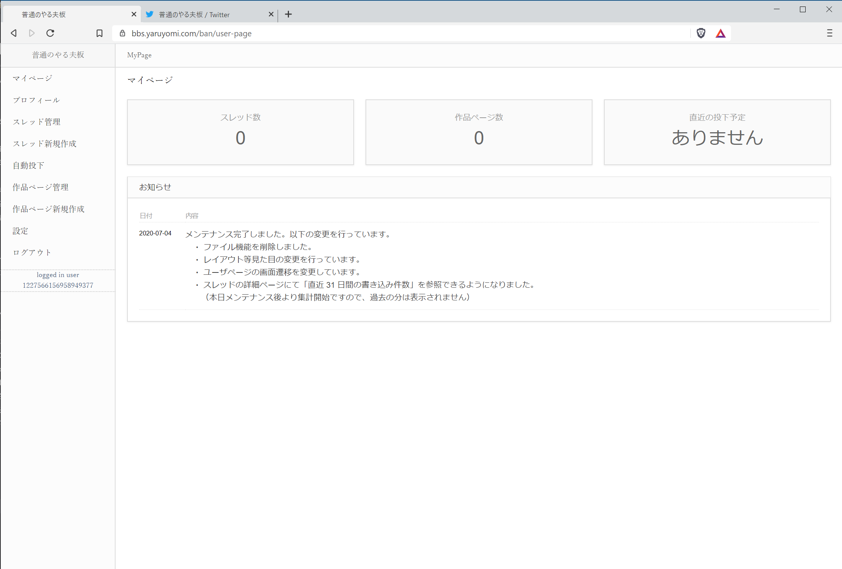The image size is (842, 569).
Task: Open the Brave Rewards triangle icon
Action: coord(721,33)
